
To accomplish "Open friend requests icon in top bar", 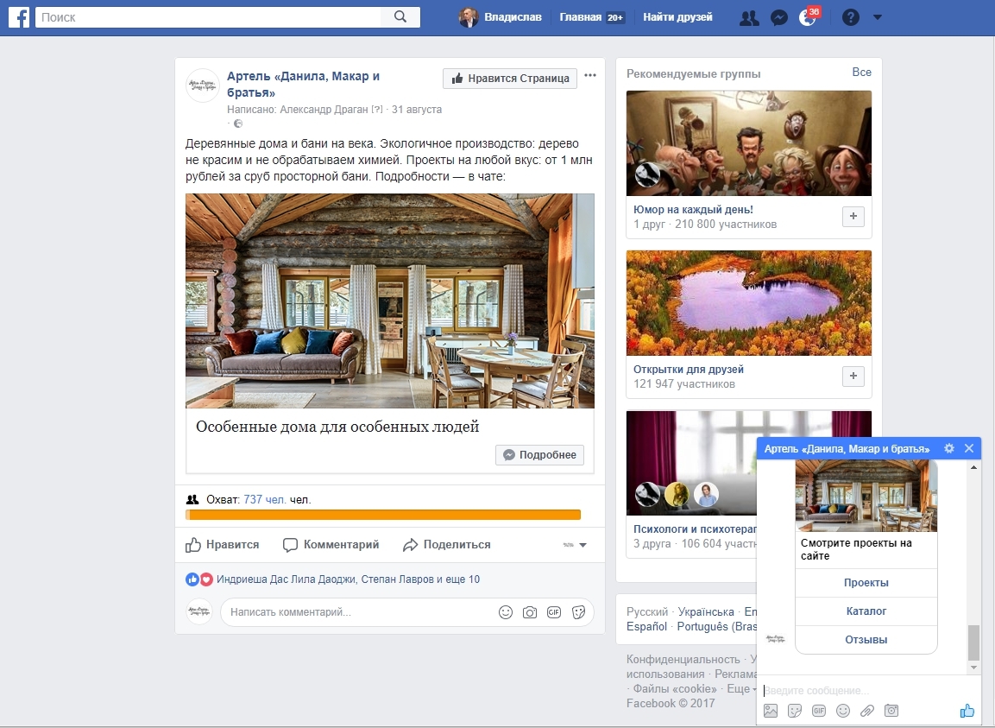I will (749, 17).
